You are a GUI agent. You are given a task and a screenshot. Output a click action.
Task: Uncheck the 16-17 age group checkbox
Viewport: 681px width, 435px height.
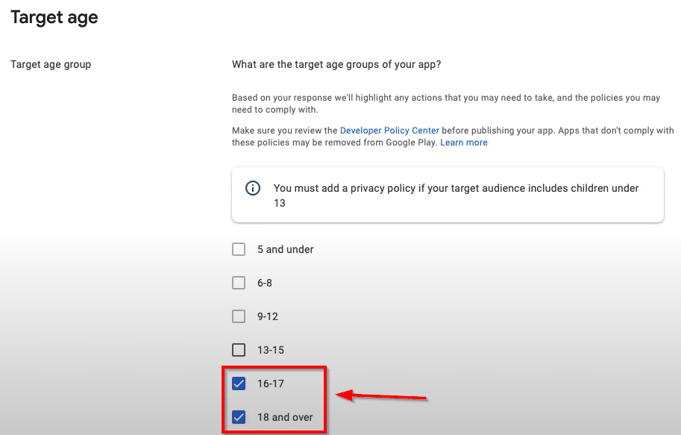(239, 384)
